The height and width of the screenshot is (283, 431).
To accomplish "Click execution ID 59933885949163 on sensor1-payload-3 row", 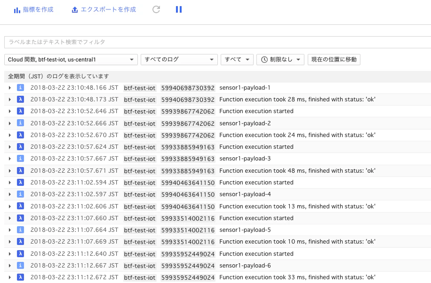I will (188, 159).
